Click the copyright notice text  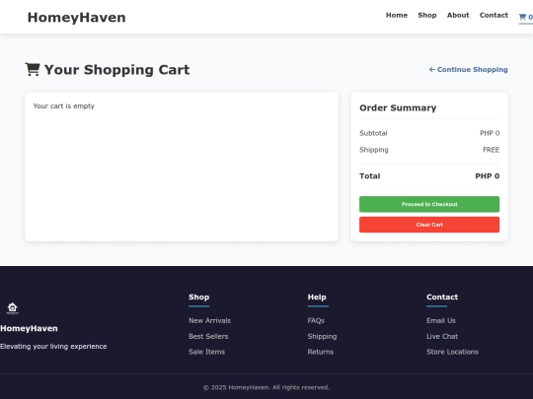pyautogui.click(x=266, y=387)
